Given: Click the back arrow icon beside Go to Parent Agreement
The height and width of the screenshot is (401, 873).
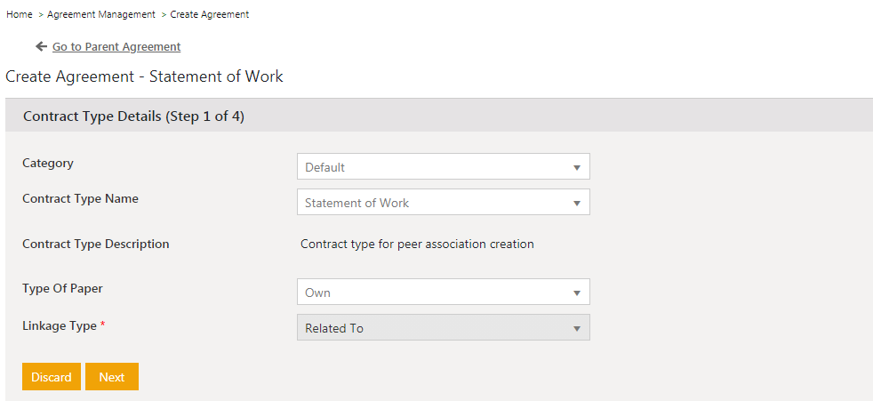Looking at the screenshot, I should [41, 47].
